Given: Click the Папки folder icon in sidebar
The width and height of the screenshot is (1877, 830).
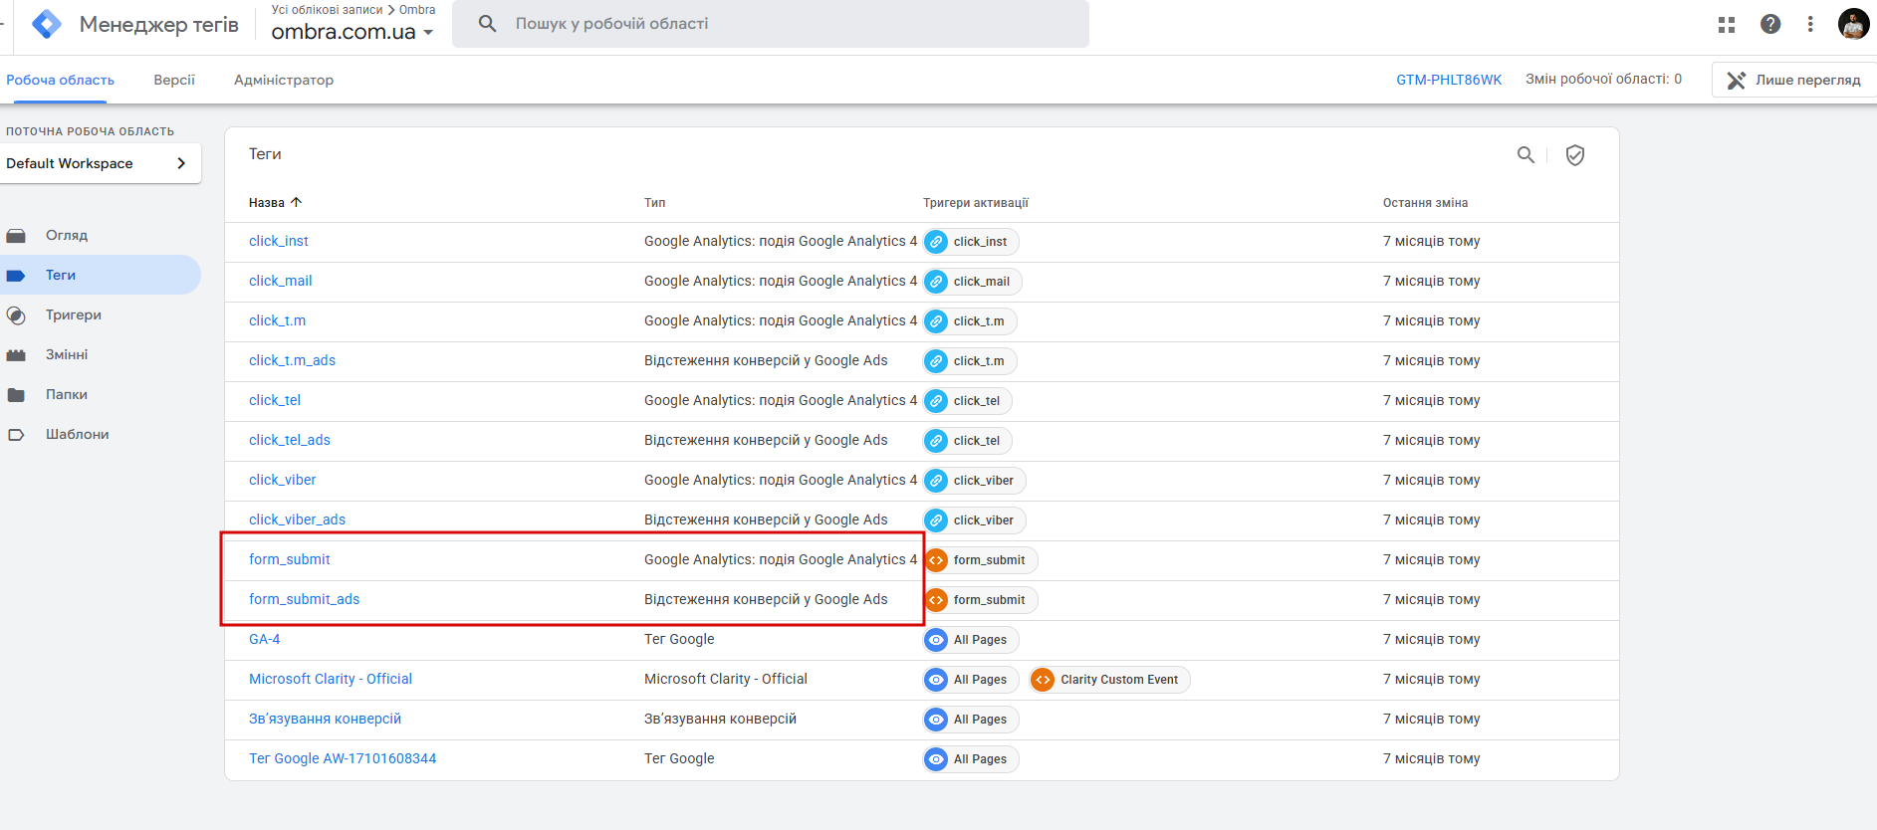Looking at the screenshot, I should (x=16, y=395).
